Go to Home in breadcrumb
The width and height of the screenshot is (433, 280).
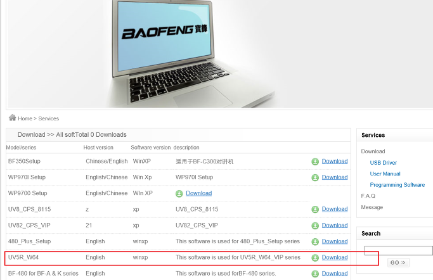coord(25,118)
